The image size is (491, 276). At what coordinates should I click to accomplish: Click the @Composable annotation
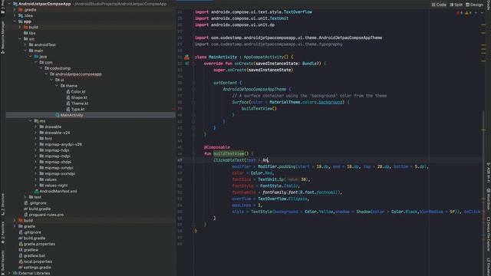click(x=217, y=147)
